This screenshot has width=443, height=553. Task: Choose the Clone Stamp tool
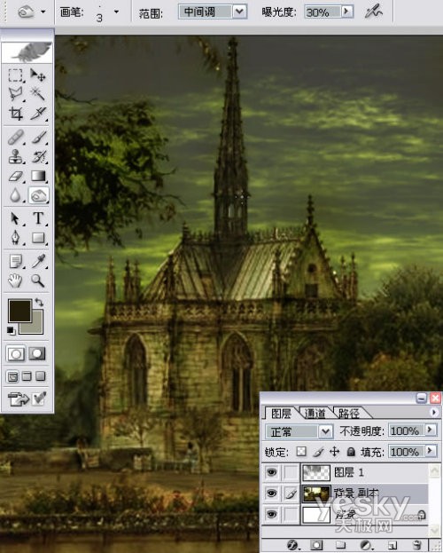[x=16, y=156]
